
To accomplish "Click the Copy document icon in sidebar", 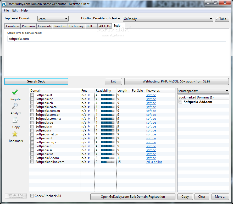I will pyautogui.click(x=15, y=120).
